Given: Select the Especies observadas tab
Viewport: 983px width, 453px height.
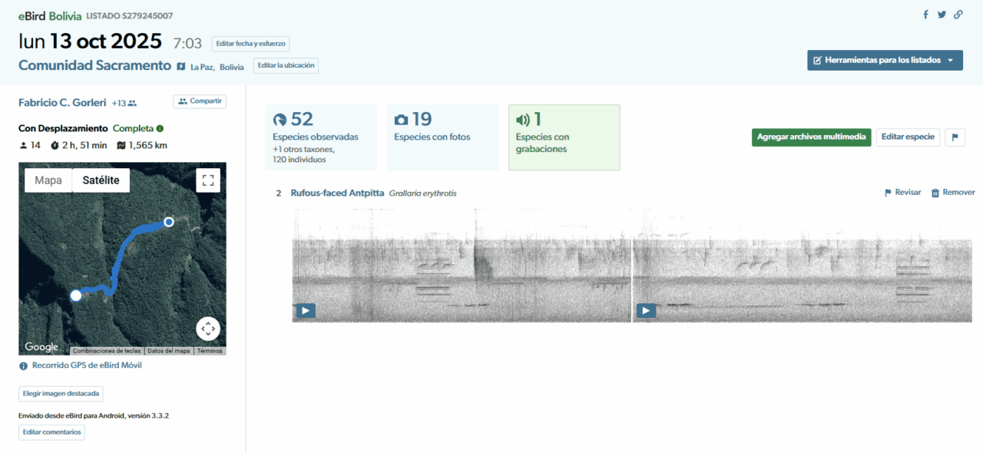Looking at the screenshot, I should pos(321,137).
